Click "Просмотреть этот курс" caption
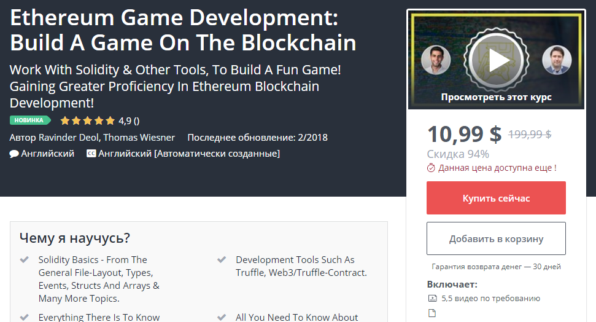Image resolution: width=596 pixels, height=322 pixels. 496,97
